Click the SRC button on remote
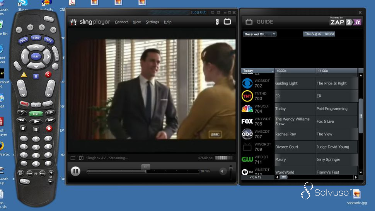Viewport: 375px width, 211px height. (25, 181)
